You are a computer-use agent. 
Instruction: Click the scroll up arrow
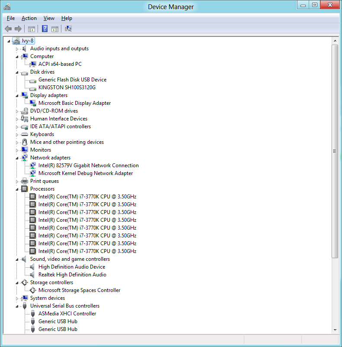(335, 41)
